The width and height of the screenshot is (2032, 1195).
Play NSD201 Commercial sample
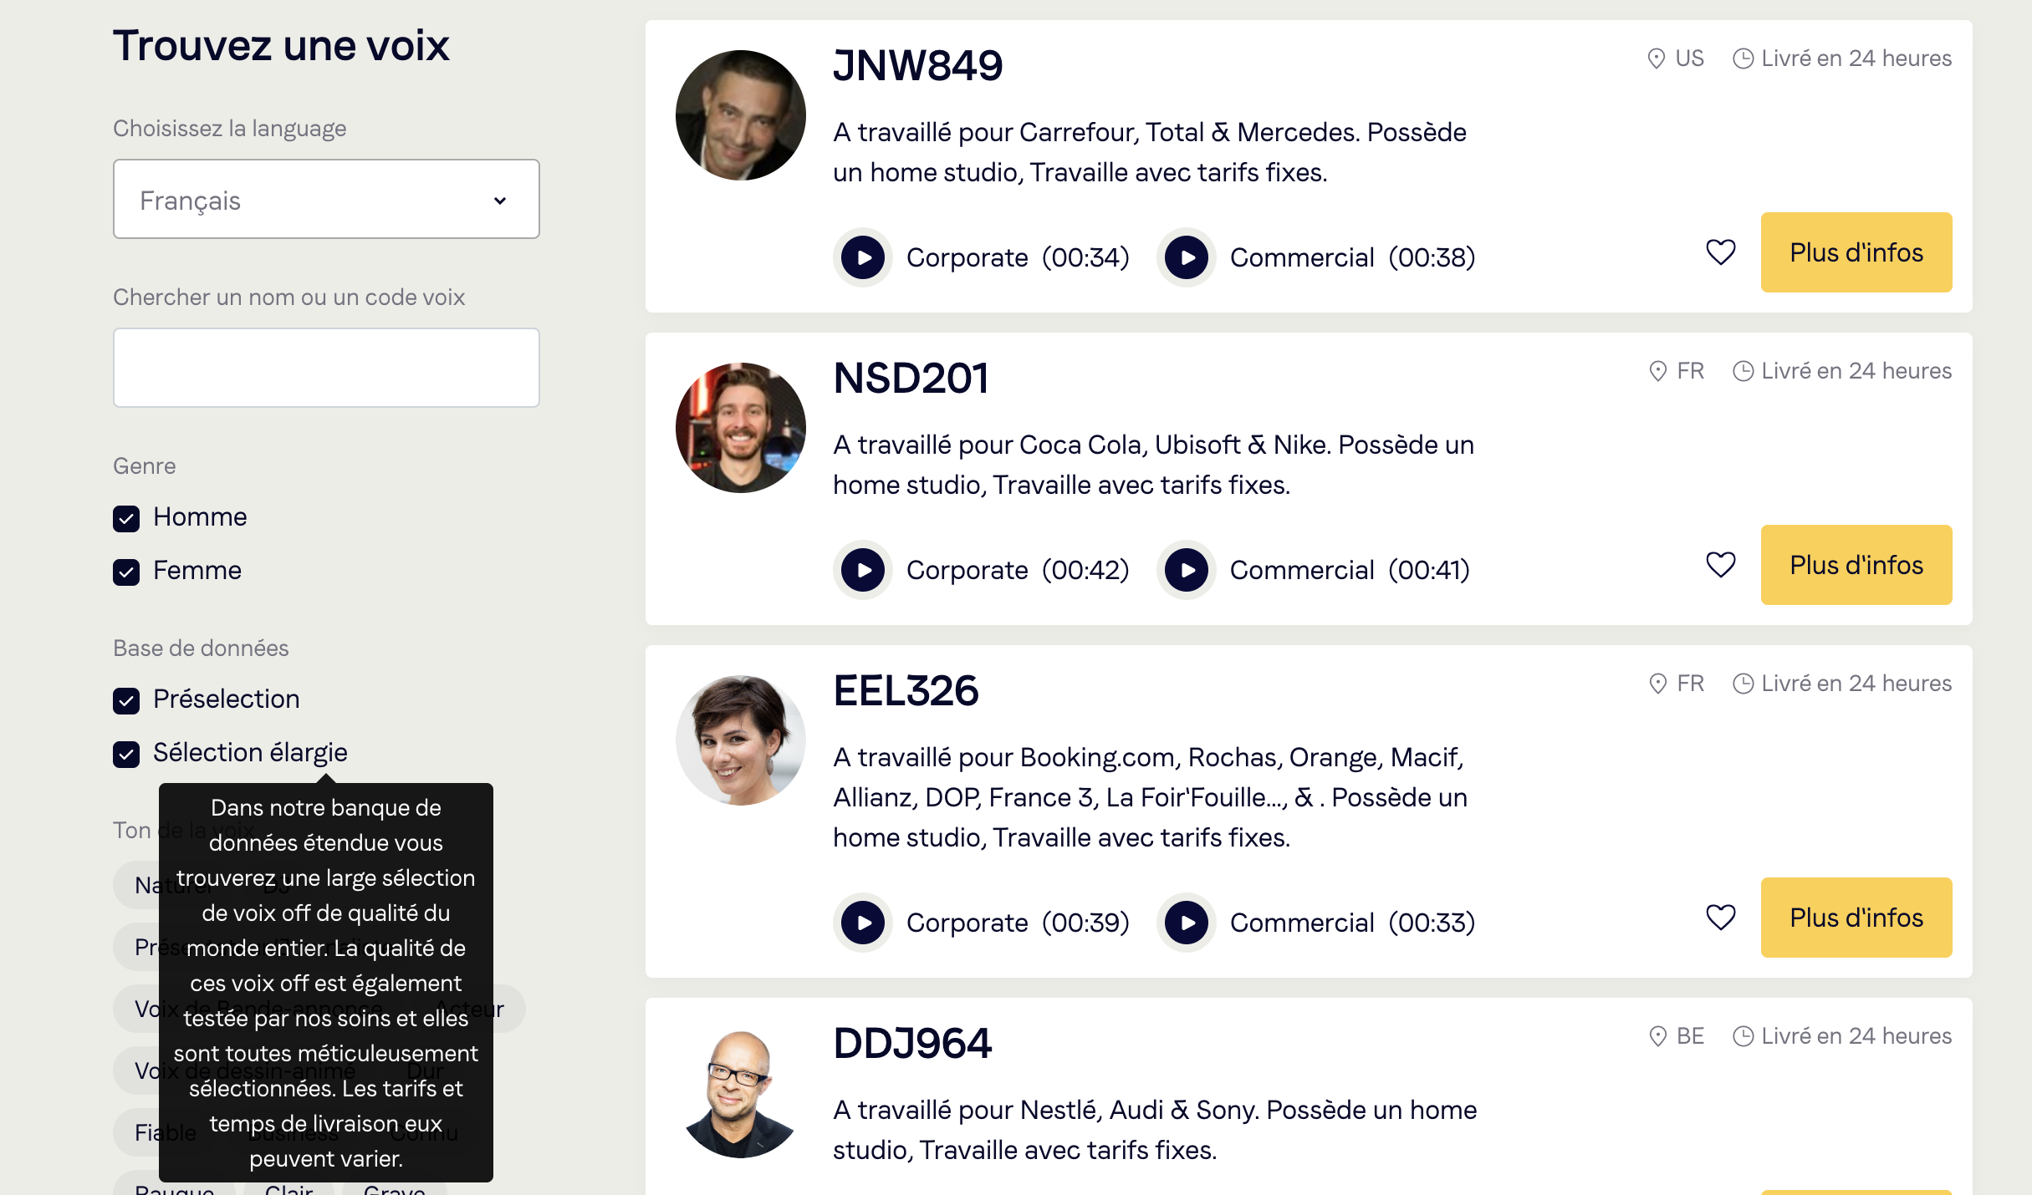pyautogui.click(x=1186, y=570)
